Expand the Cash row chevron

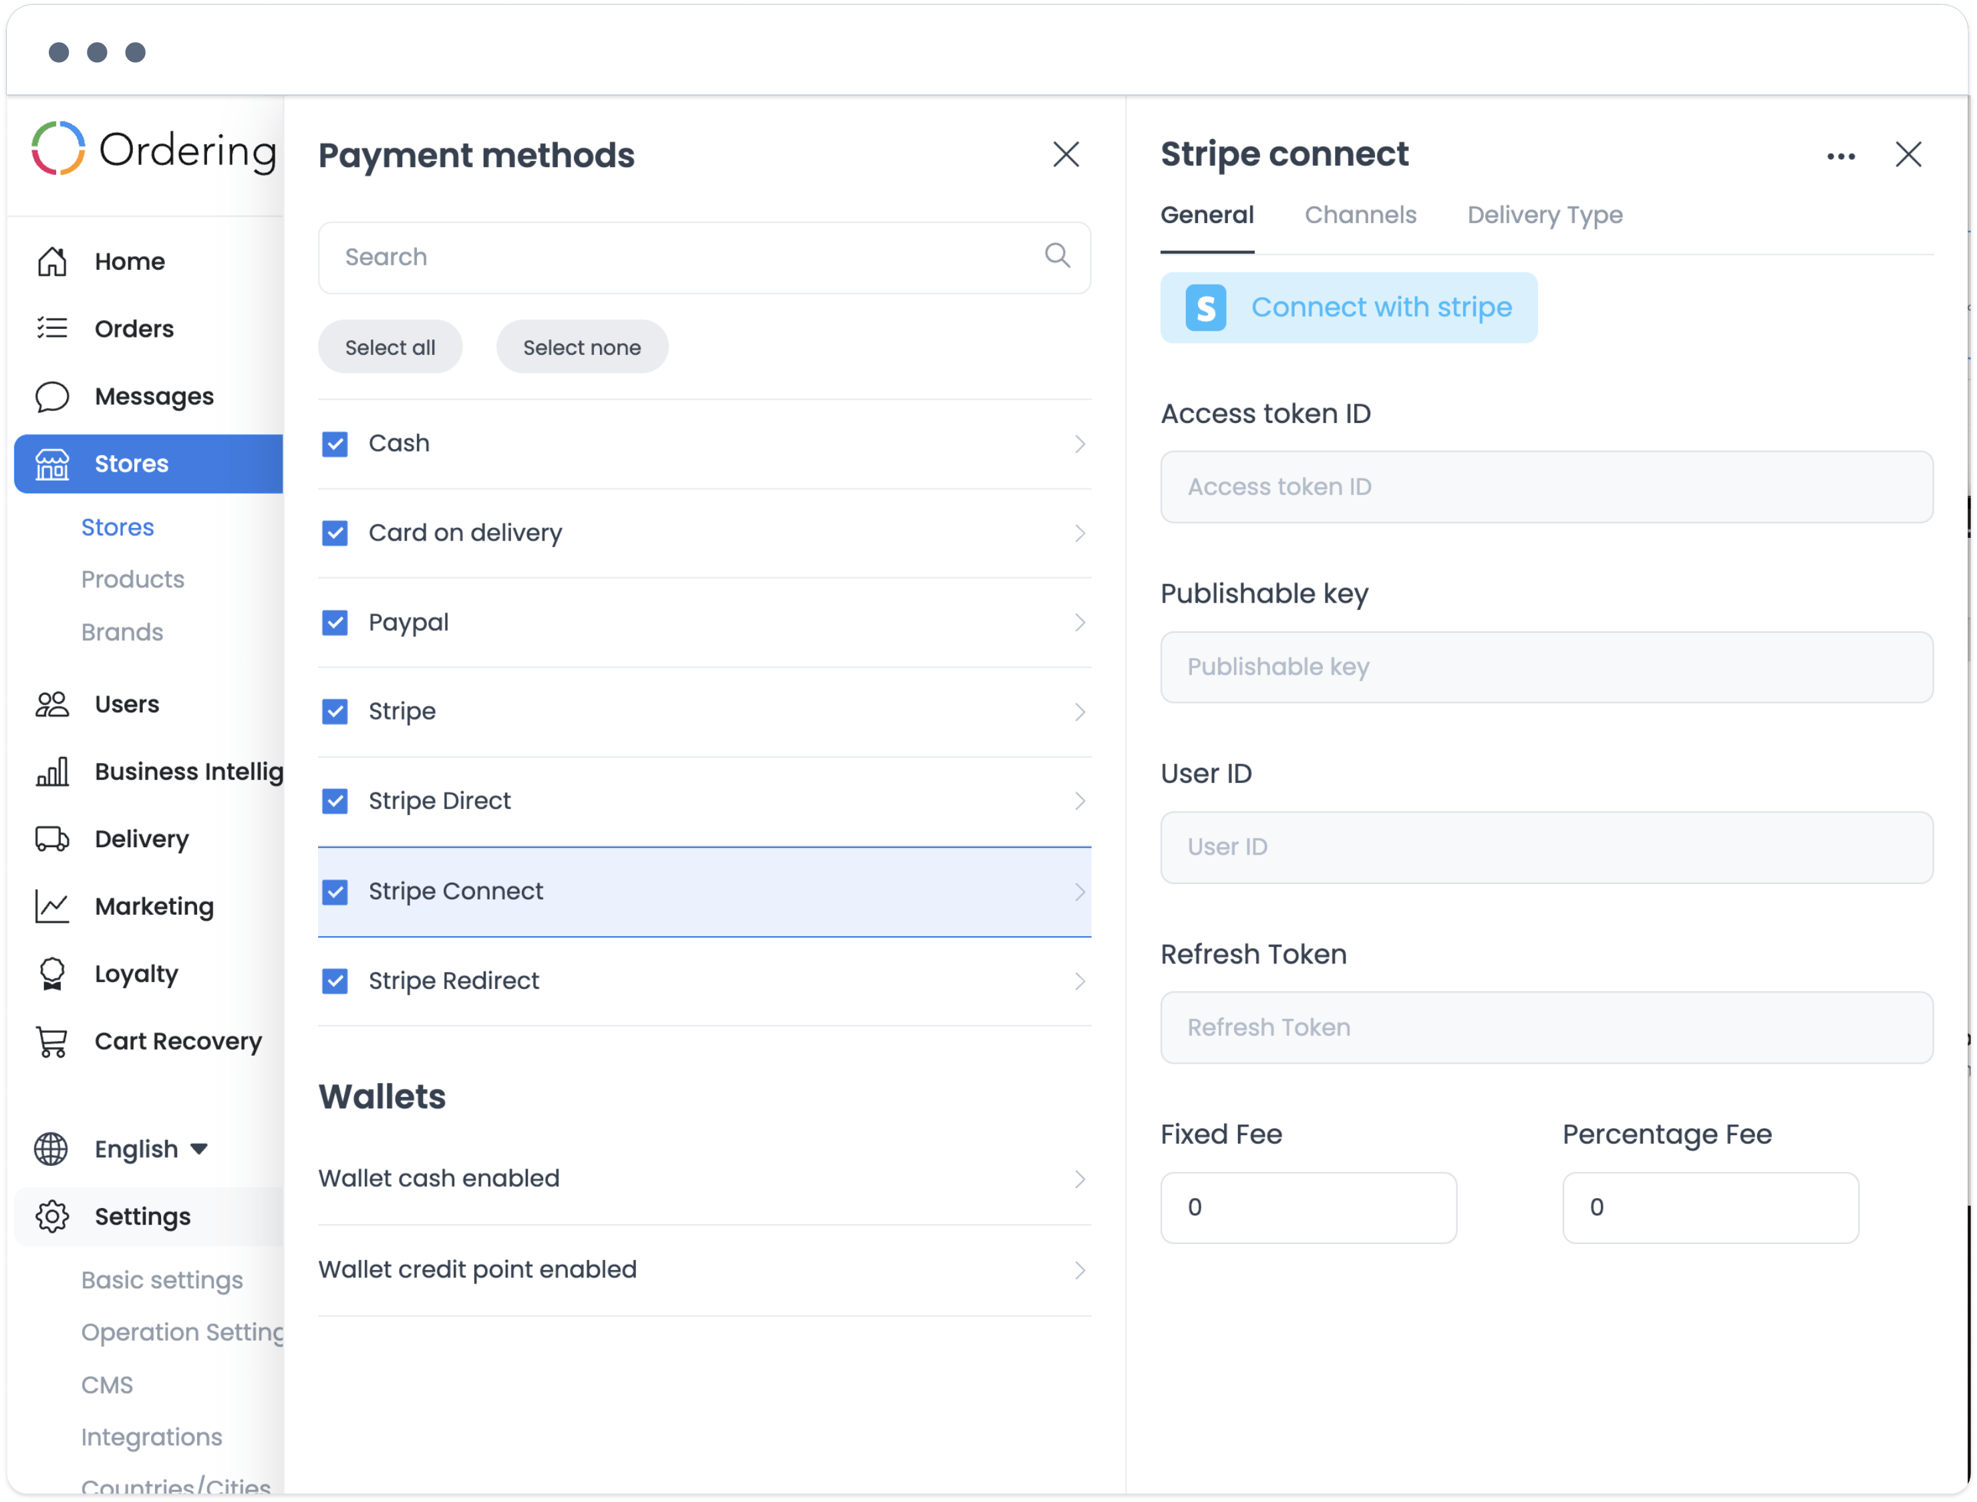coord(1080,444)
